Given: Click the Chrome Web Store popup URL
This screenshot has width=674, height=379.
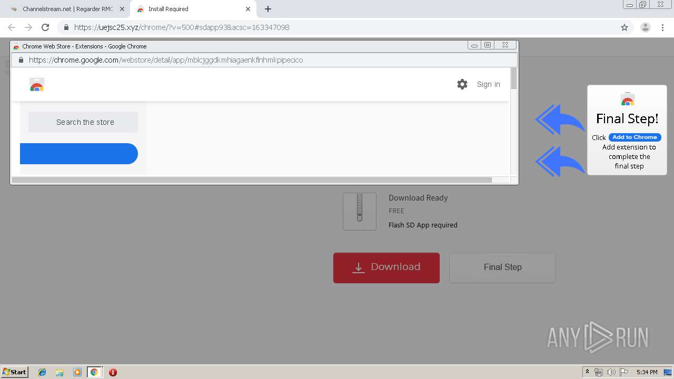Looking at the screenshot, I should 166,60.
